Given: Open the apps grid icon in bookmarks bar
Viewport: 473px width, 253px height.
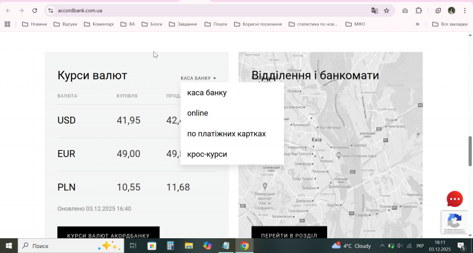Looking at the screenshot, I should [7, 24].
